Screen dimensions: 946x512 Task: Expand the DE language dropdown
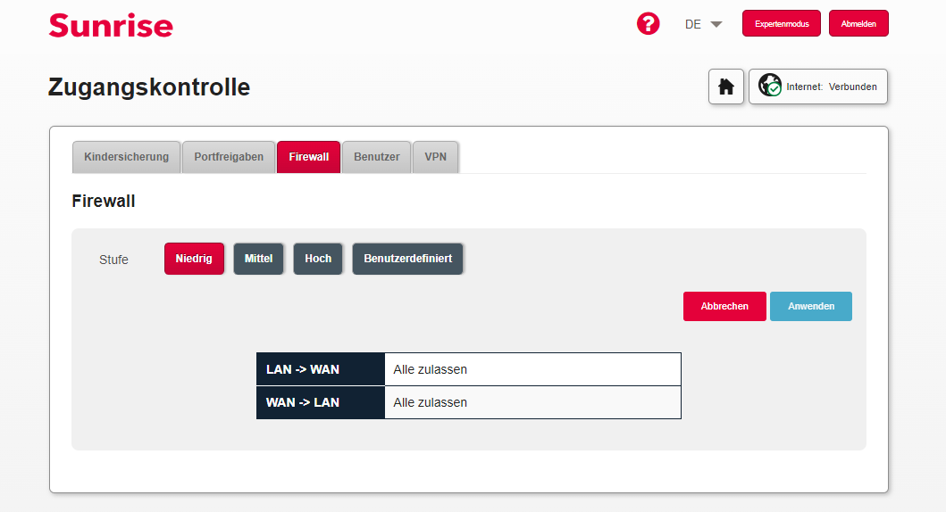pos(704,24)
